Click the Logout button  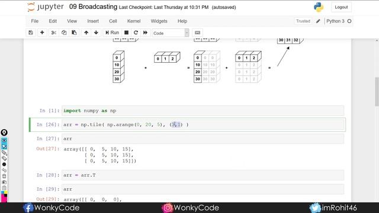(341, 7)
